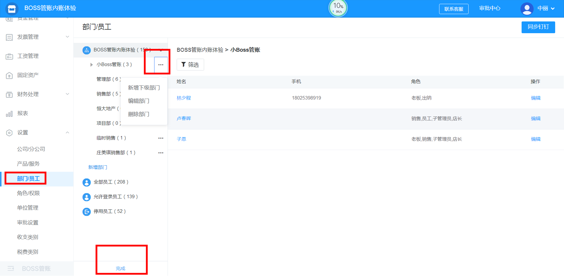The width and height of the screenshot is (564, 276).
Task: Click the 10% network speed indicator
Action: click(x=338, y=8)
